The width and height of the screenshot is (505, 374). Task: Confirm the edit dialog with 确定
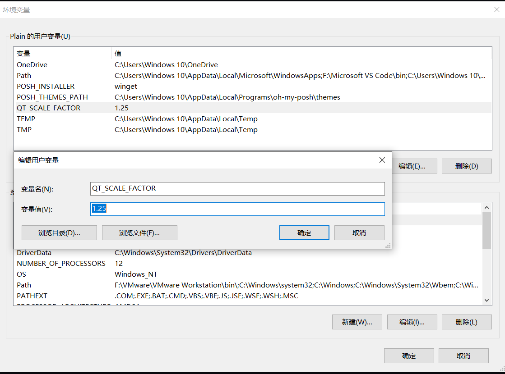coord(304,233)
